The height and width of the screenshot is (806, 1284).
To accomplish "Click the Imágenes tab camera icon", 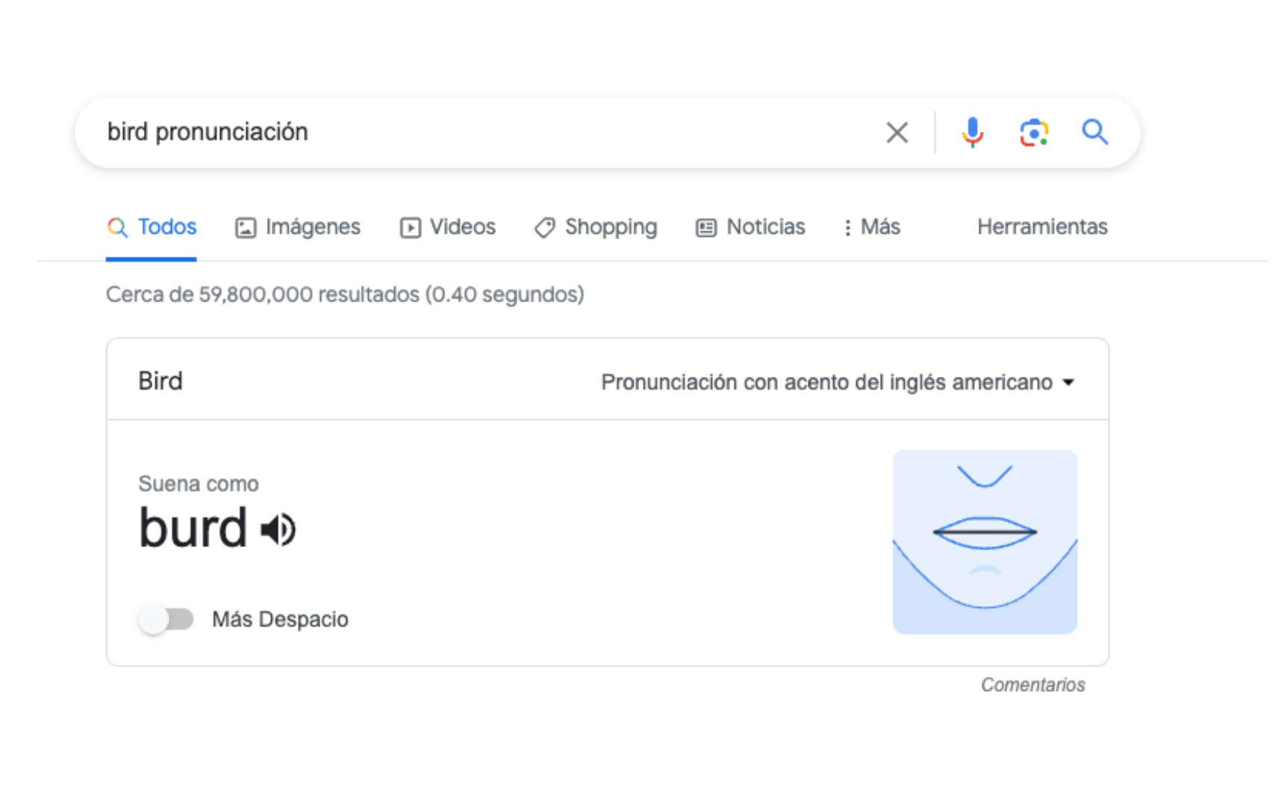I will click(246, 227).
